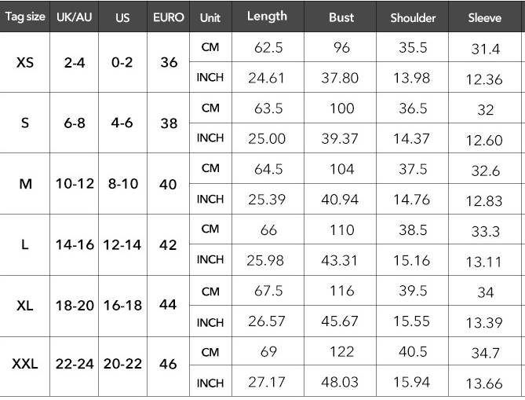Select the XS tag size cell

pos(25,62)
